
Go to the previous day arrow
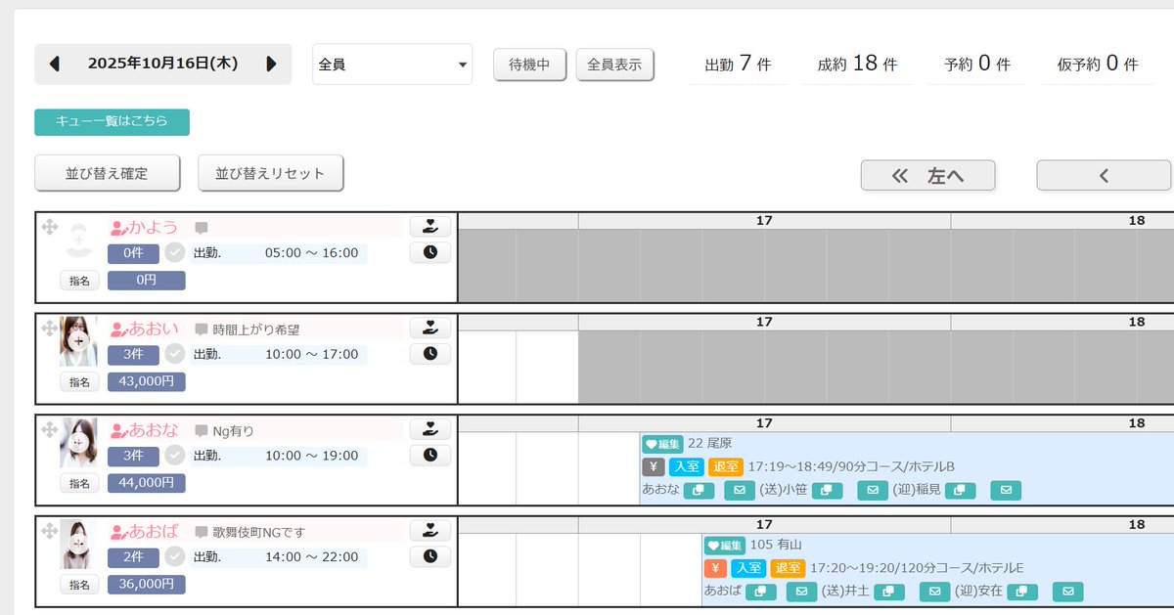coord(55,64)
